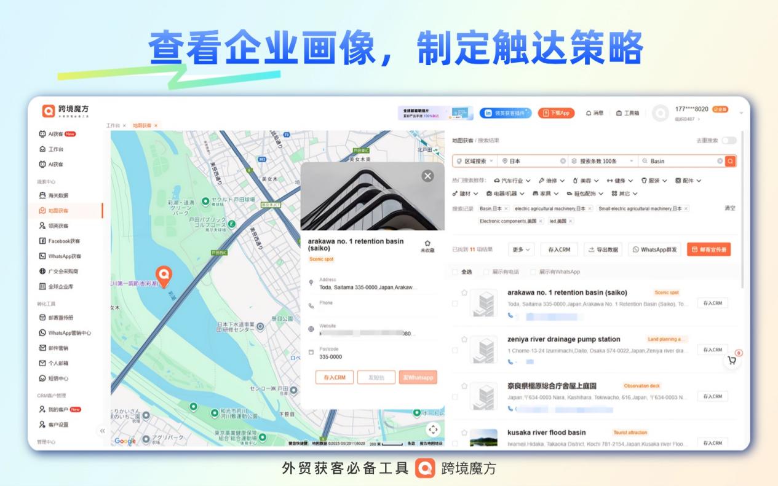The image size is (778, 486).
Task: Open 我的客户 in the sidebar
Action: [x=60, y=409]
